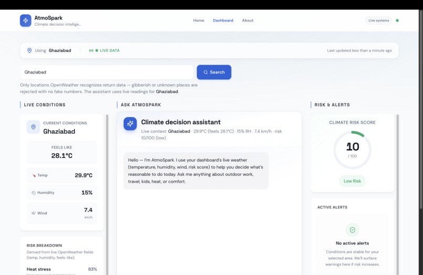
Task: Click the location pin beside Using Ghaziabad
Action: pos(29,50)
